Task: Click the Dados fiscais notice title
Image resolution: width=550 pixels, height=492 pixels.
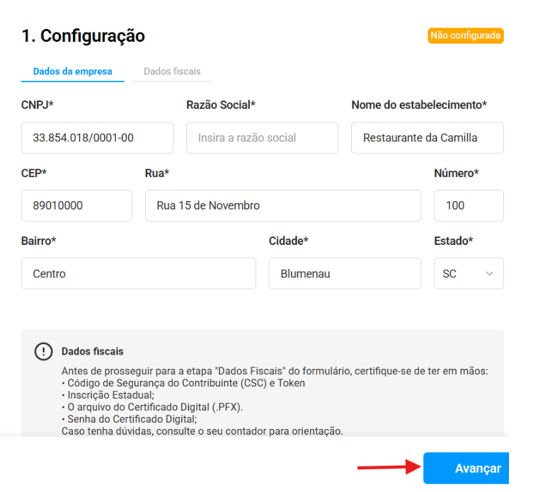Action: pos(93,351)
